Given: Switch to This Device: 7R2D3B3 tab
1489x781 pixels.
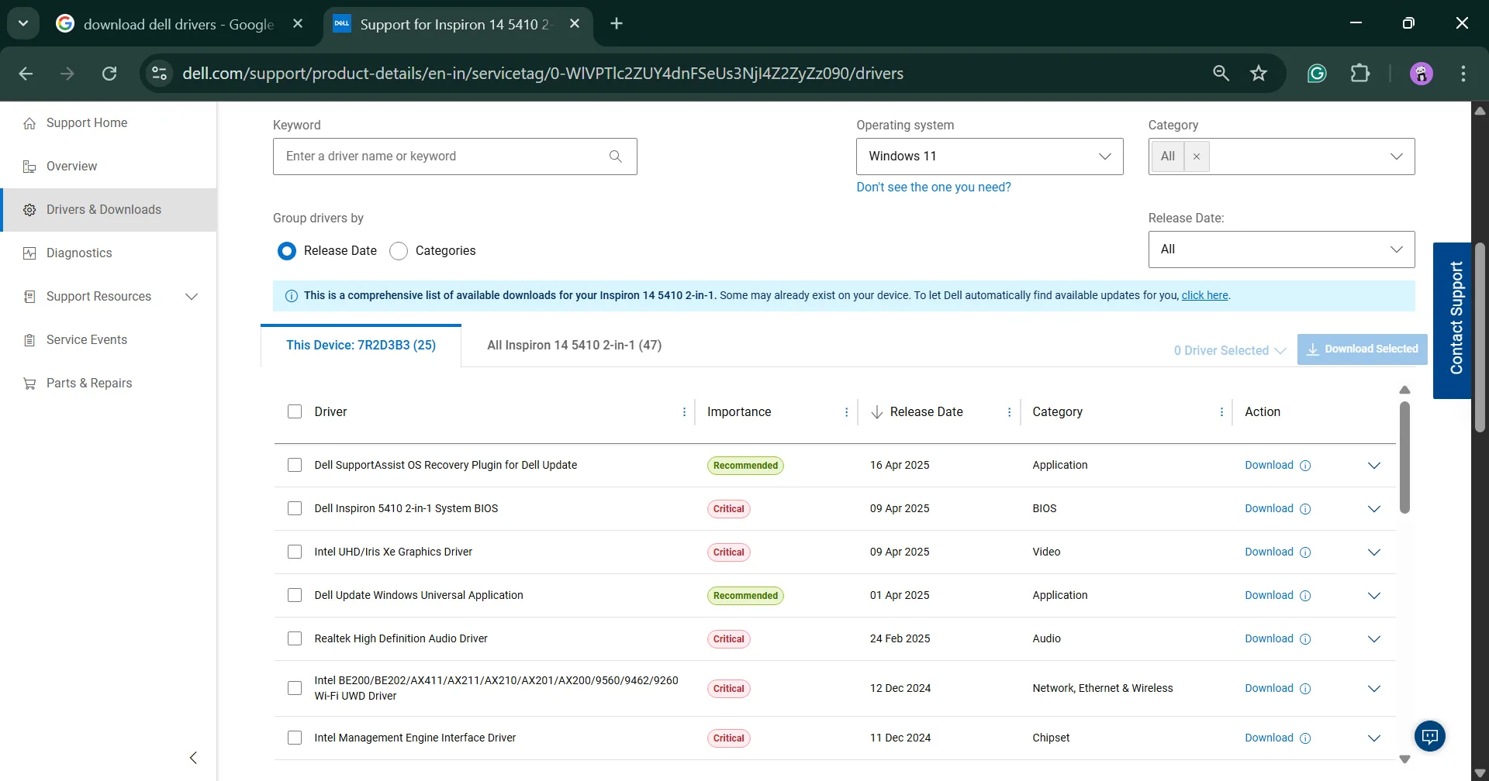Looking at the screenshot, I should click(361, 346).
